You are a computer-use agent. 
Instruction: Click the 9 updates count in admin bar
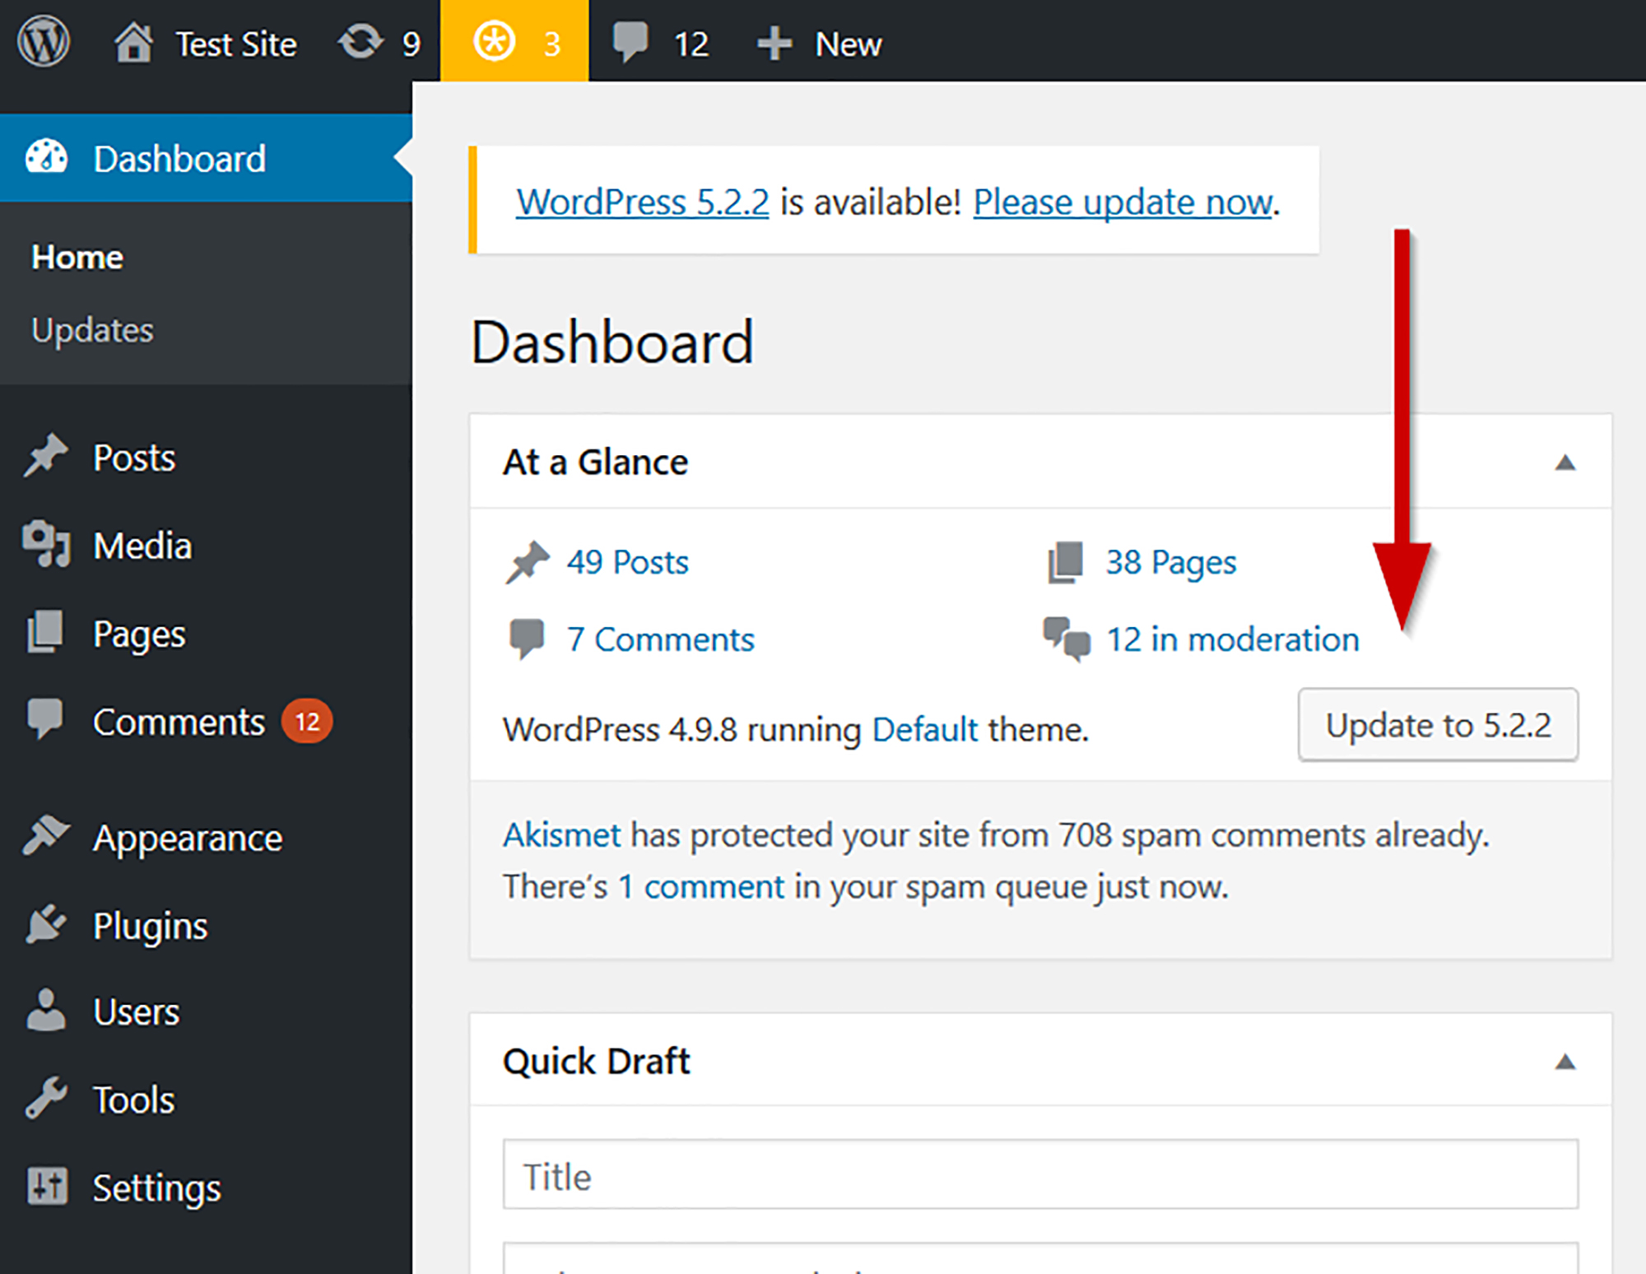411,44
